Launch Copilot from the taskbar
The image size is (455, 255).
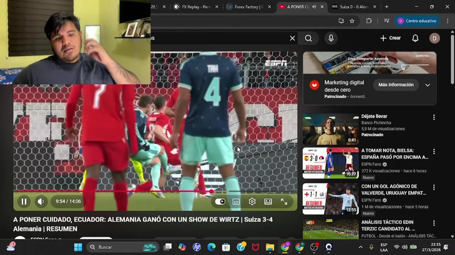pos(182,247)
